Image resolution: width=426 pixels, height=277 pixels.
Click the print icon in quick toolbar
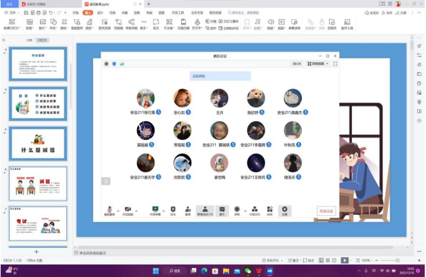(x=38, y=13)
